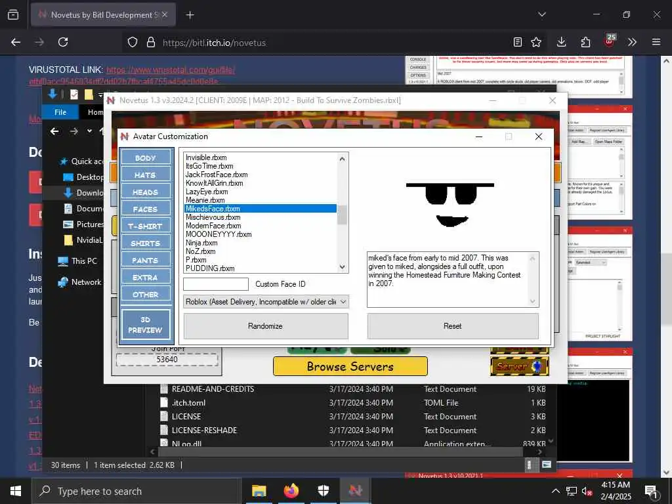Click the Reset button

453,326
